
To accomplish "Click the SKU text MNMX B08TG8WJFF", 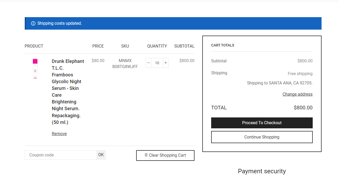I will [x=125, y=64].
